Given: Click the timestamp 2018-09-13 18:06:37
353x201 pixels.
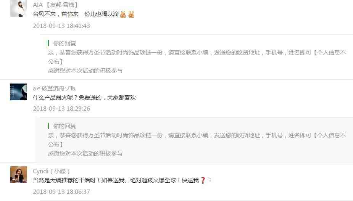Looking at the screenshot, I should [61, 192].
